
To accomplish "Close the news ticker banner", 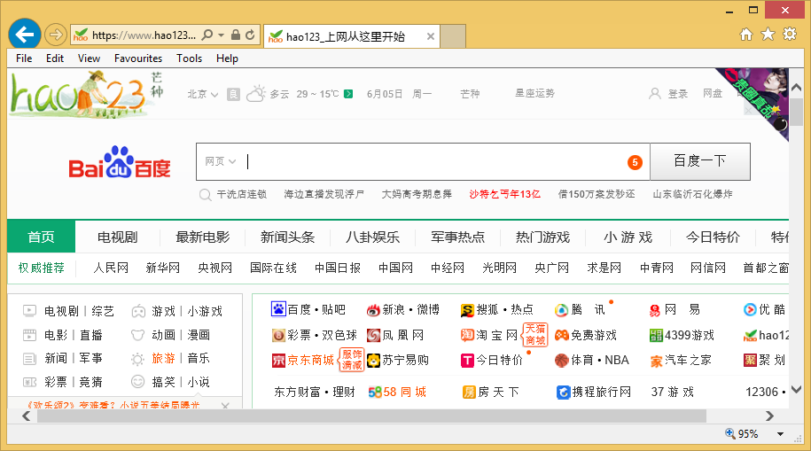I will tap(225, 406).
